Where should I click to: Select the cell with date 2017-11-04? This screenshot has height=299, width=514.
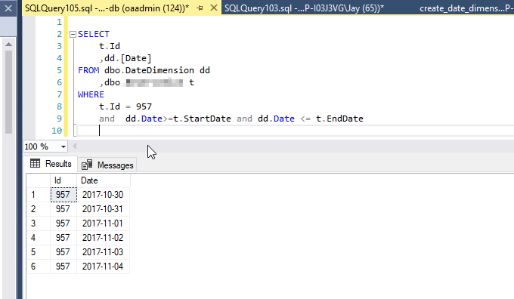click(104, 267)
